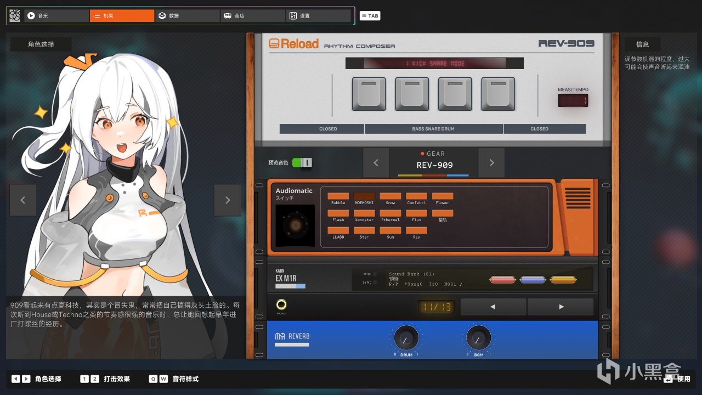Screen dimensions: 702x395
Task: Click the Q key hint for 音符样式
Action: (x=153, y=379)
